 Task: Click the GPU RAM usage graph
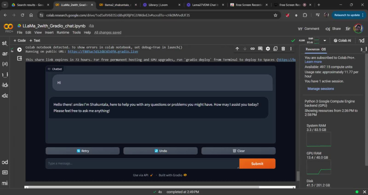click(319, 167)
